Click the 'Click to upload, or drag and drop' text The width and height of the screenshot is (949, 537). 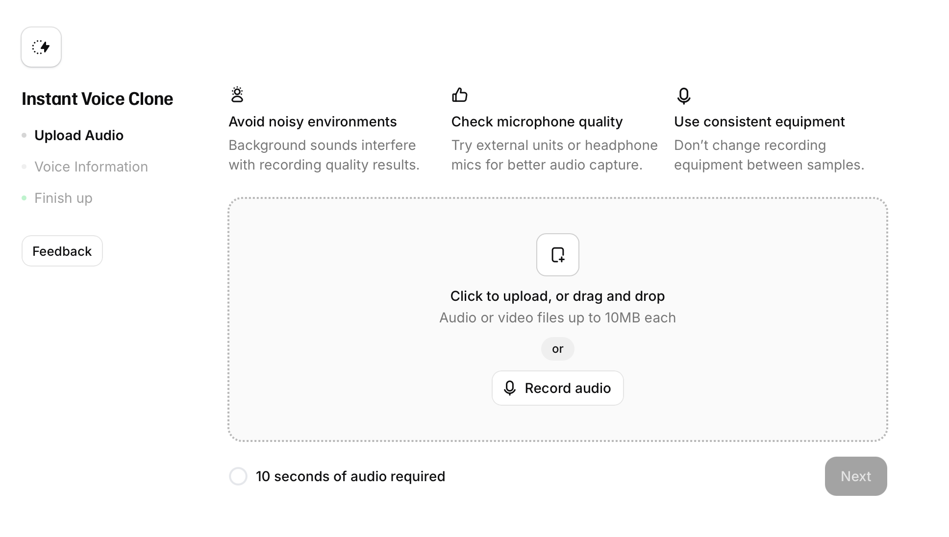[x=557, y=296]
